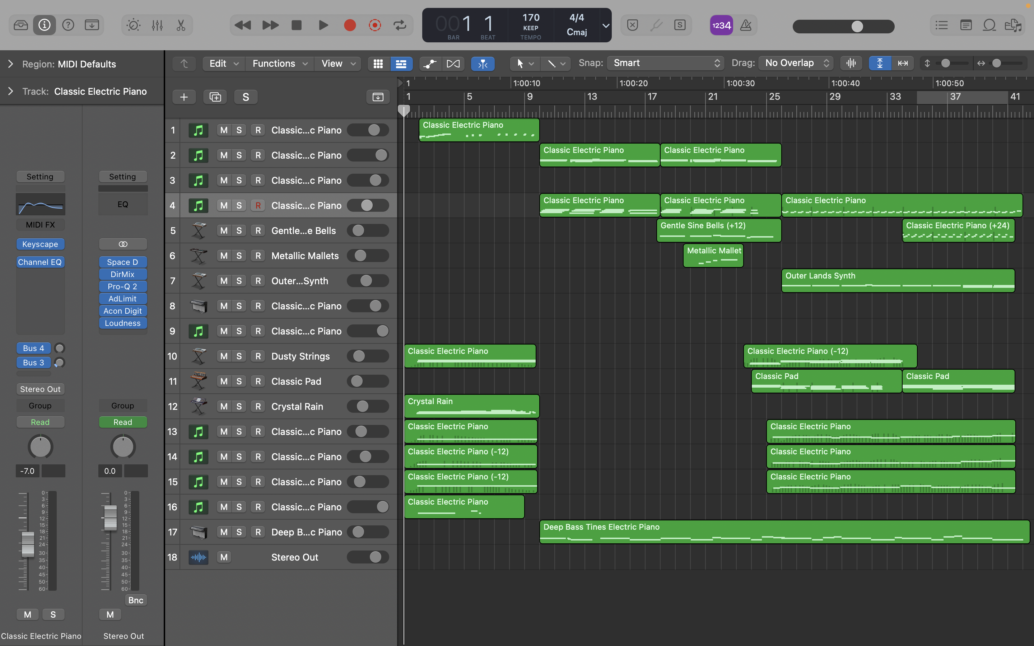Screen dimensions: 1034x646
Task: Record-enable the Dusty Strings track
Action: (x=258, y=356)
